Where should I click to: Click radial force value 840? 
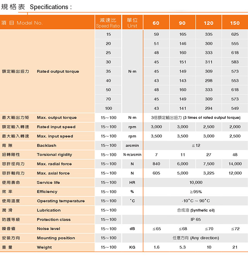click(x=156, y=164)
